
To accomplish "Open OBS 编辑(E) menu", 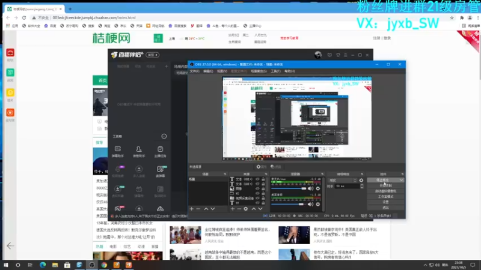I will [208, 71].
